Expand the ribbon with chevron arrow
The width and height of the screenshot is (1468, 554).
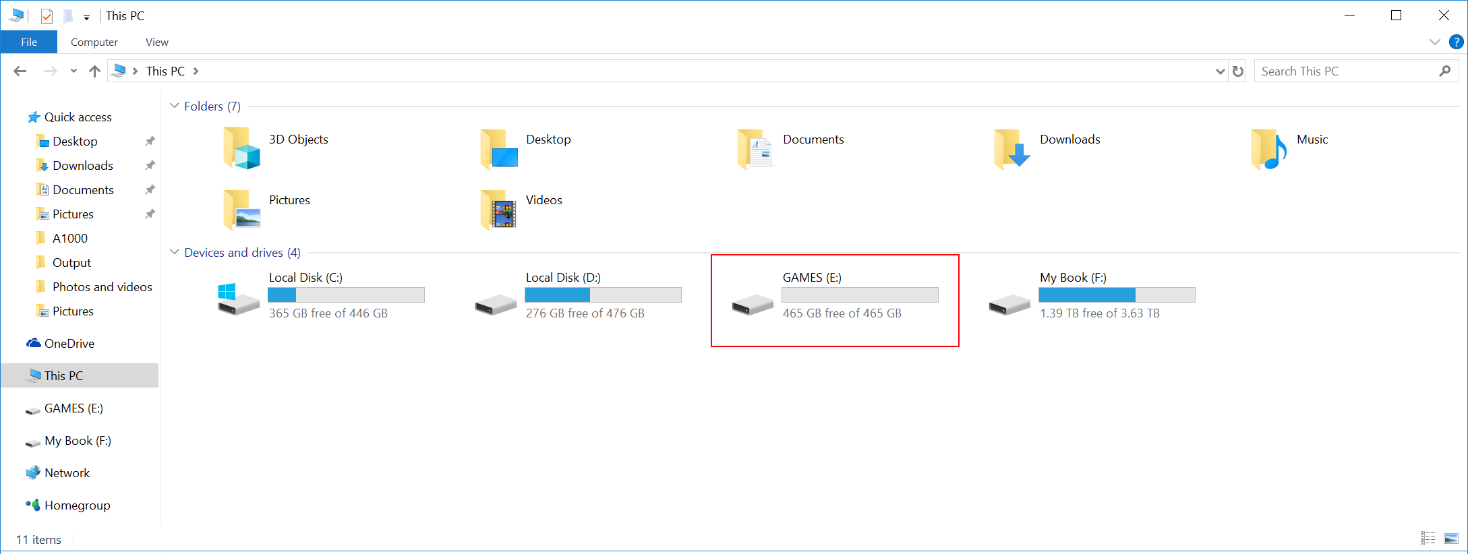point(1434,42)
